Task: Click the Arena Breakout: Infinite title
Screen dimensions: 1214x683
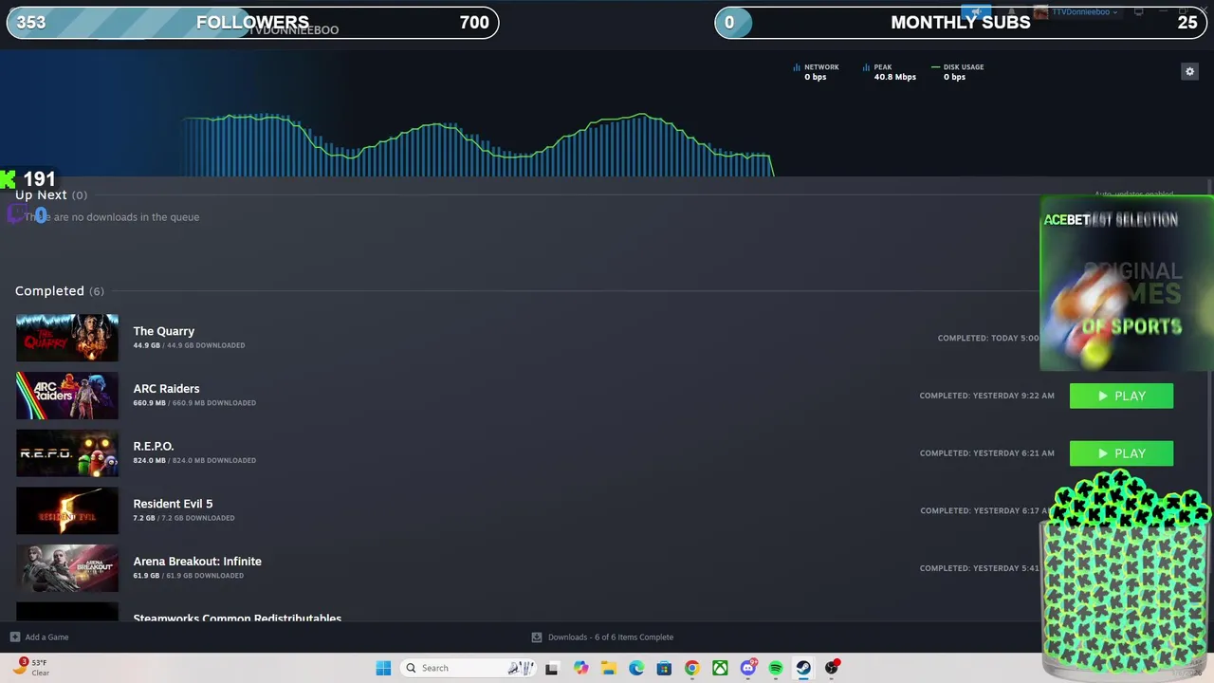Action: coord(197,562)
